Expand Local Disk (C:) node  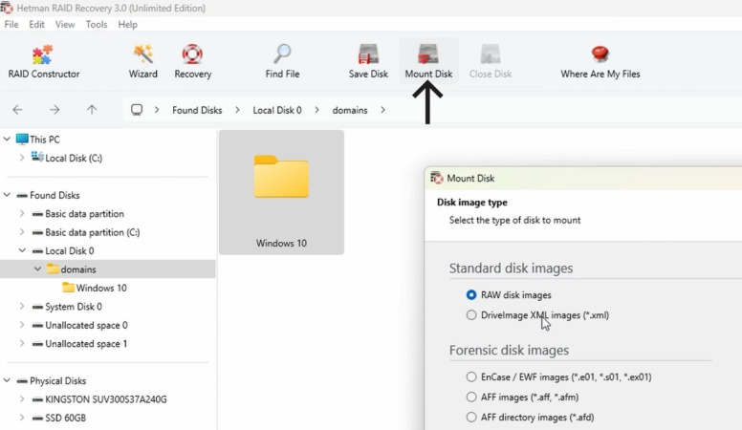click(x=22, y=158)
